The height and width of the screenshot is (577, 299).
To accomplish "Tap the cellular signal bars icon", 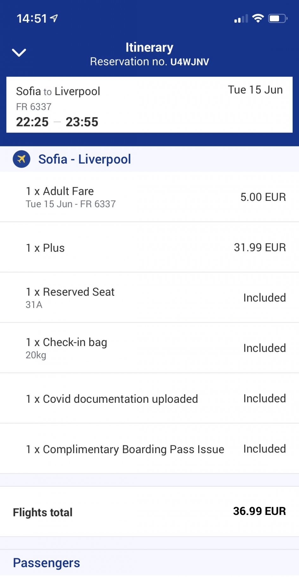I will point(241,19).
